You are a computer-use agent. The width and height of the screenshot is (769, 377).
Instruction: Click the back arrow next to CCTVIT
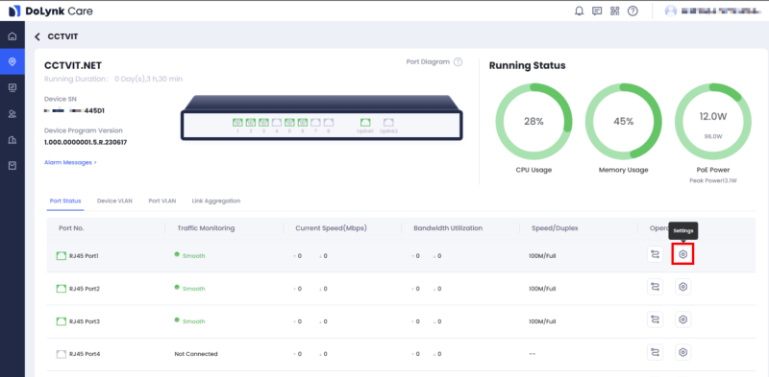click(x=37, y=36)
